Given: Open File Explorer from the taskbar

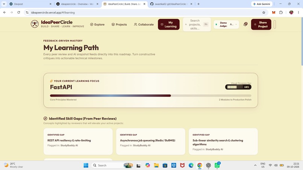Looking at the screenshot, I should [x=156, y=165].
